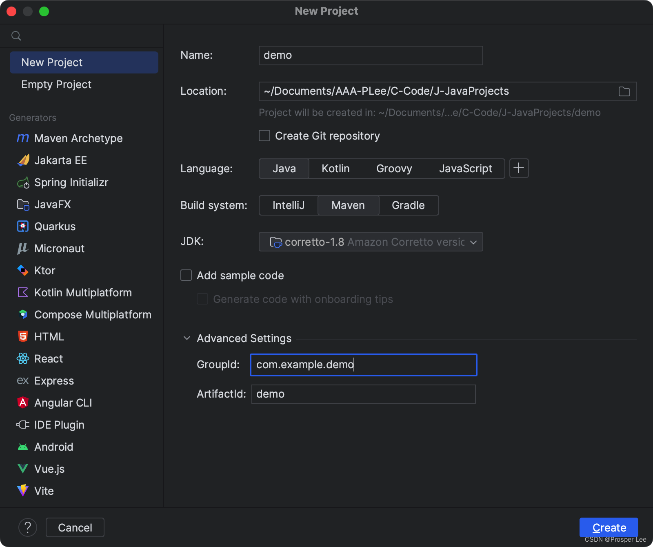The height and width of the screenshot is (547, 653).
Task: Focus the GroupId text field
Action: click(363, 365)
